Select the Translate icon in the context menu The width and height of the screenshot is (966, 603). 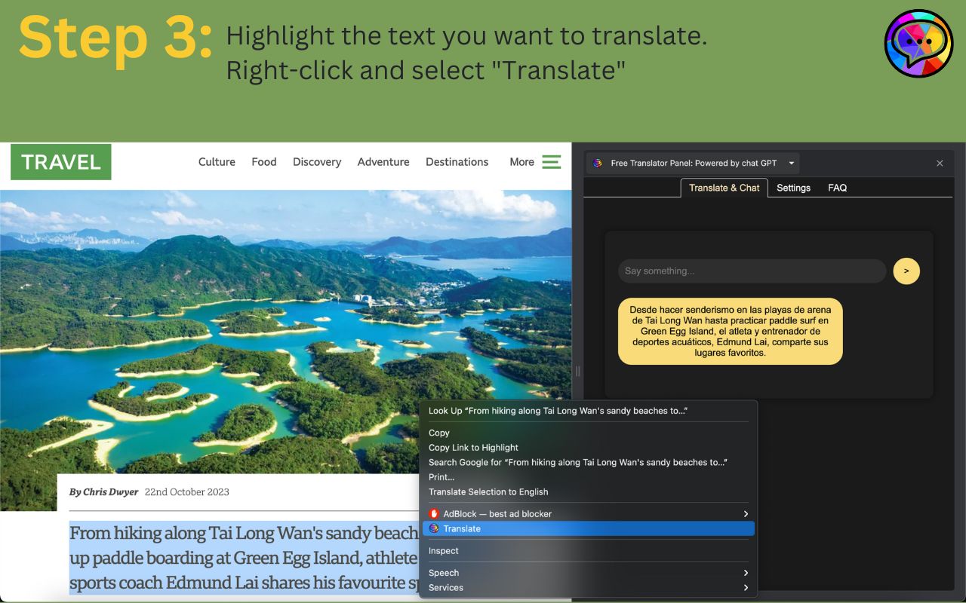tap(433, 528)
